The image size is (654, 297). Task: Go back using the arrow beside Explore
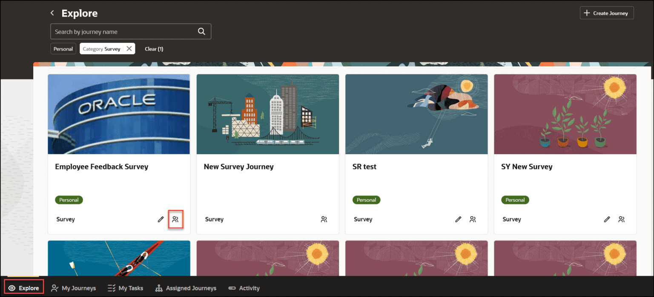point(52,13)
